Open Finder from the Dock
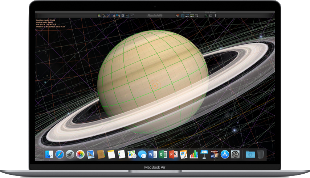The image size is (310, 178). pyautogui.click(x=49, y=154)
